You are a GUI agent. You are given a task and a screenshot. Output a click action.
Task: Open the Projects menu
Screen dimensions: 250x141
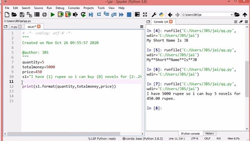pyautogui.click(x=89, y=8)
